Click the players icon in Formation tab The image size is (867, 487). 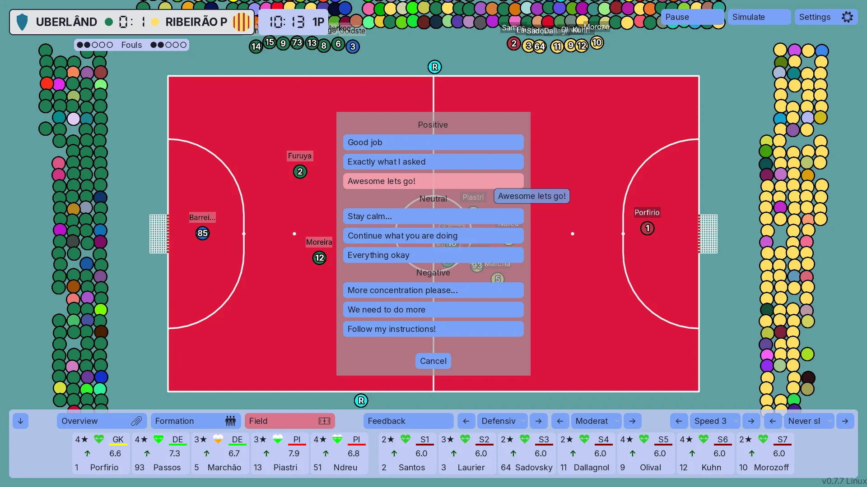(230, 421)
